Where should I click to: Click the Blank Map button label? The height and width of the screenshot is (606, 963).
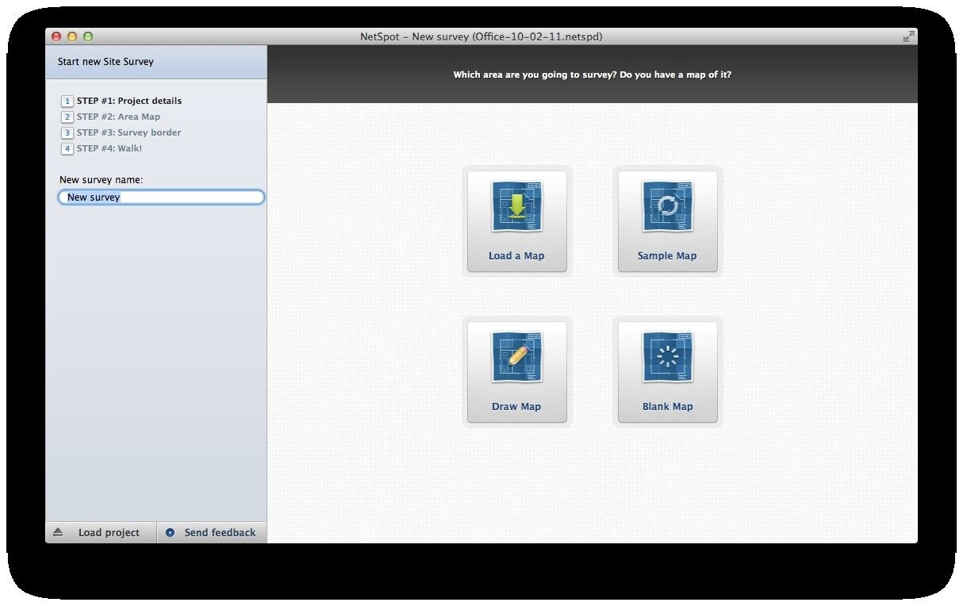tap(667, 407)
